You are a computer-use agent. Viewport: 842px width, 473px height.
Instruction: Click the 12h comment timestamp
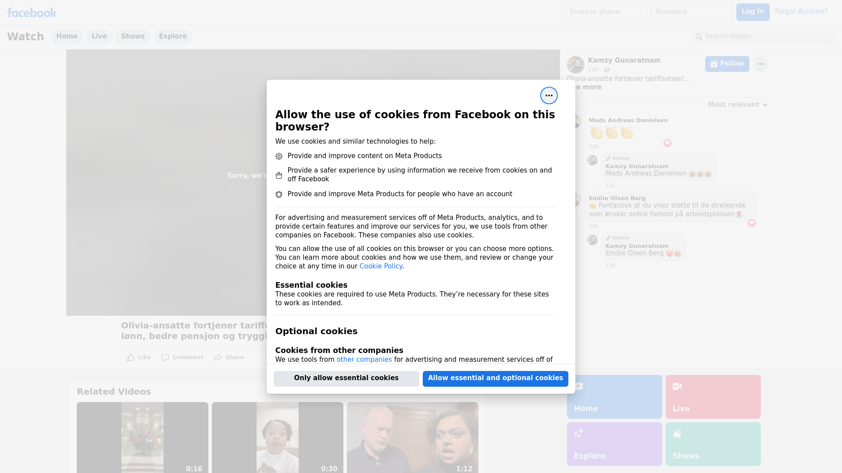[594, 147]
